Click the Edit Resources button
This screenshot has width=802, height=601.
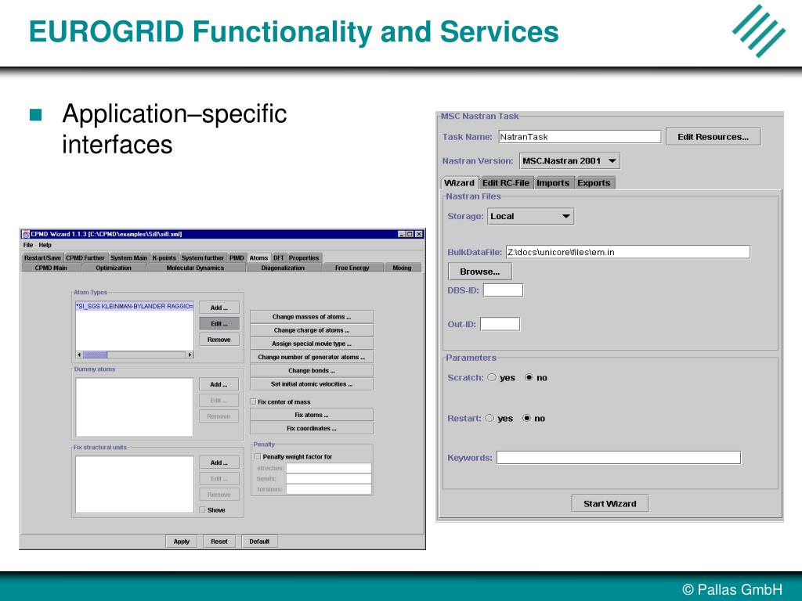click(713, 137)
